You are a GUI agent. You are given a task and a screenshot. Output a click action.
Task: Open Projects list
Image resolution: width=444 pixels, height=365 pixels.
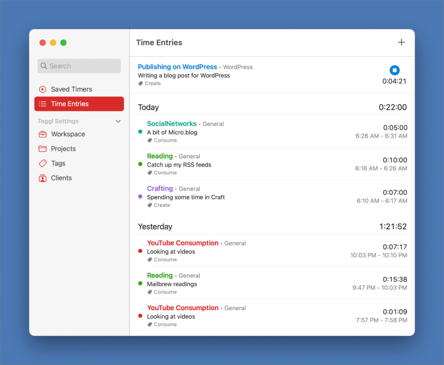click(x=79, y=148)
